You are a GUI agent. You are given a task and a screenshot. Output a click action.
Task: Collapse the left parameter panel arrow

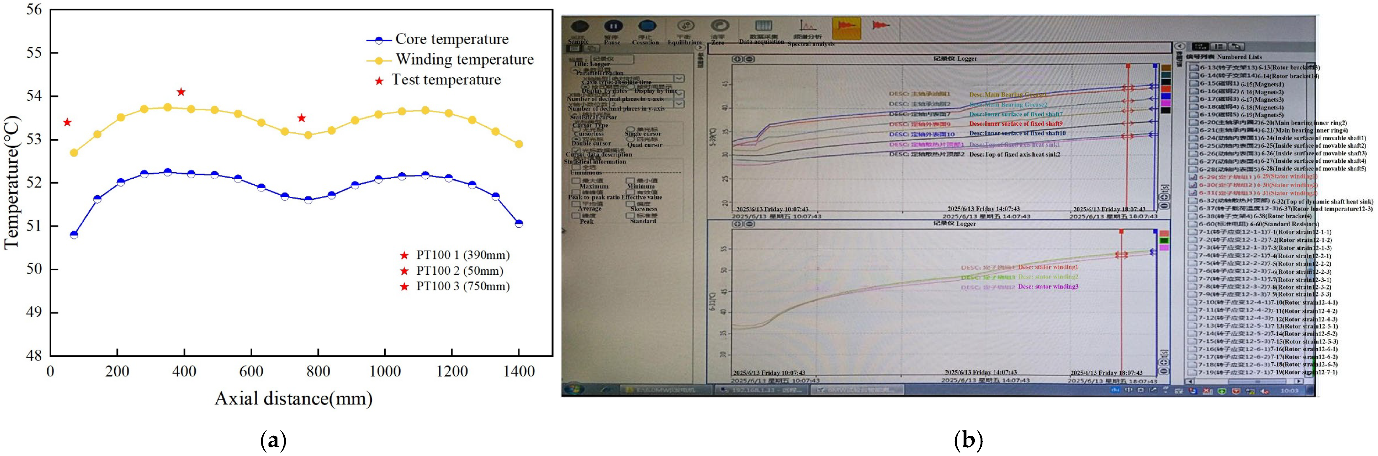point(700,48)
